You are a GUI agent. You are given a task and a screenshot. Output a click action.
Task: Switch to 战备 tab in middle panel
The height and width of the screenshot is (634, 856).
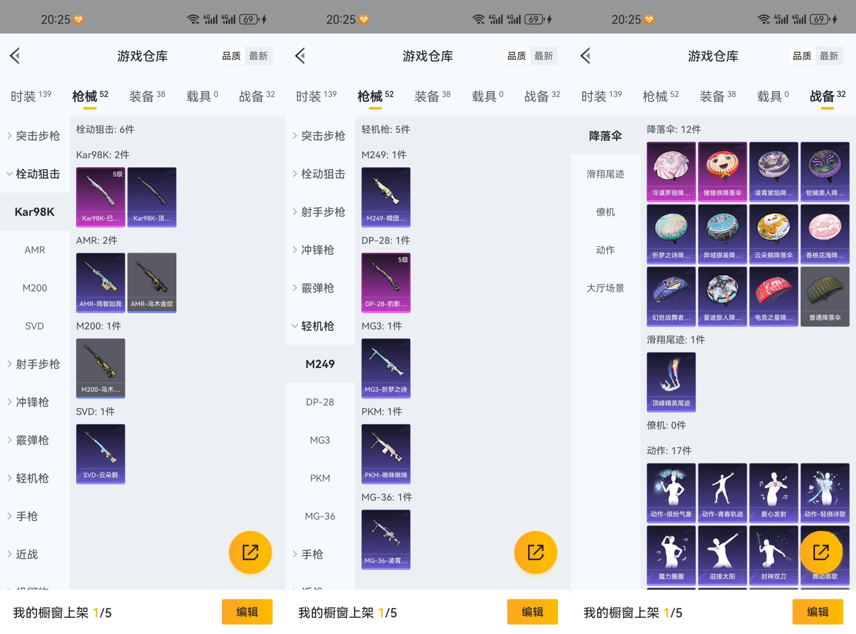(542, 96)
